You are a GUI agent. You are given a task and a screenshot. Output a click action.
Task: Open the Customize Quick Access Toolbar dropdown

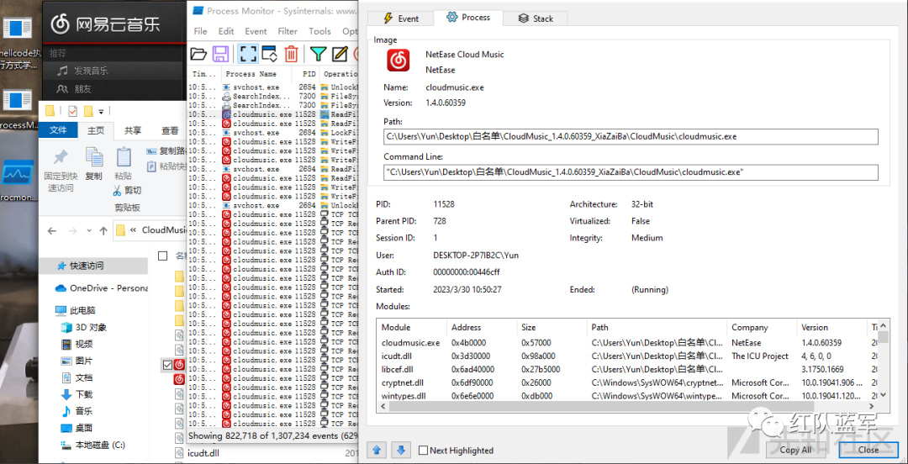tap(102, 111)
